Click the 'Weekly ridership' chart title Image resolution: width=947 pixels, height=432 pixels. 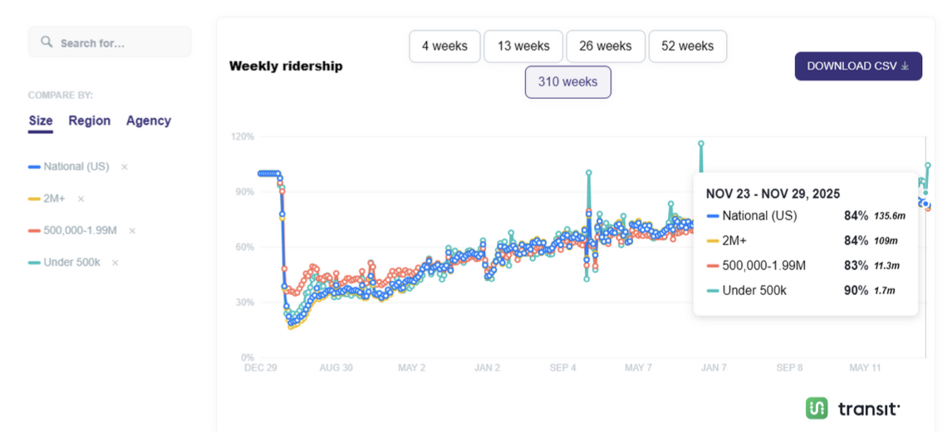[x=286, y=66]
